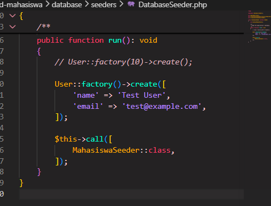271x206 pixels.
Task: Click the PHP elephant file icon
Action: coord(131,4)
